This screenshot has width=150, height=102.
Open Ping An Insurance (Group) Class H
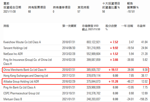click(x=28, y=62)
